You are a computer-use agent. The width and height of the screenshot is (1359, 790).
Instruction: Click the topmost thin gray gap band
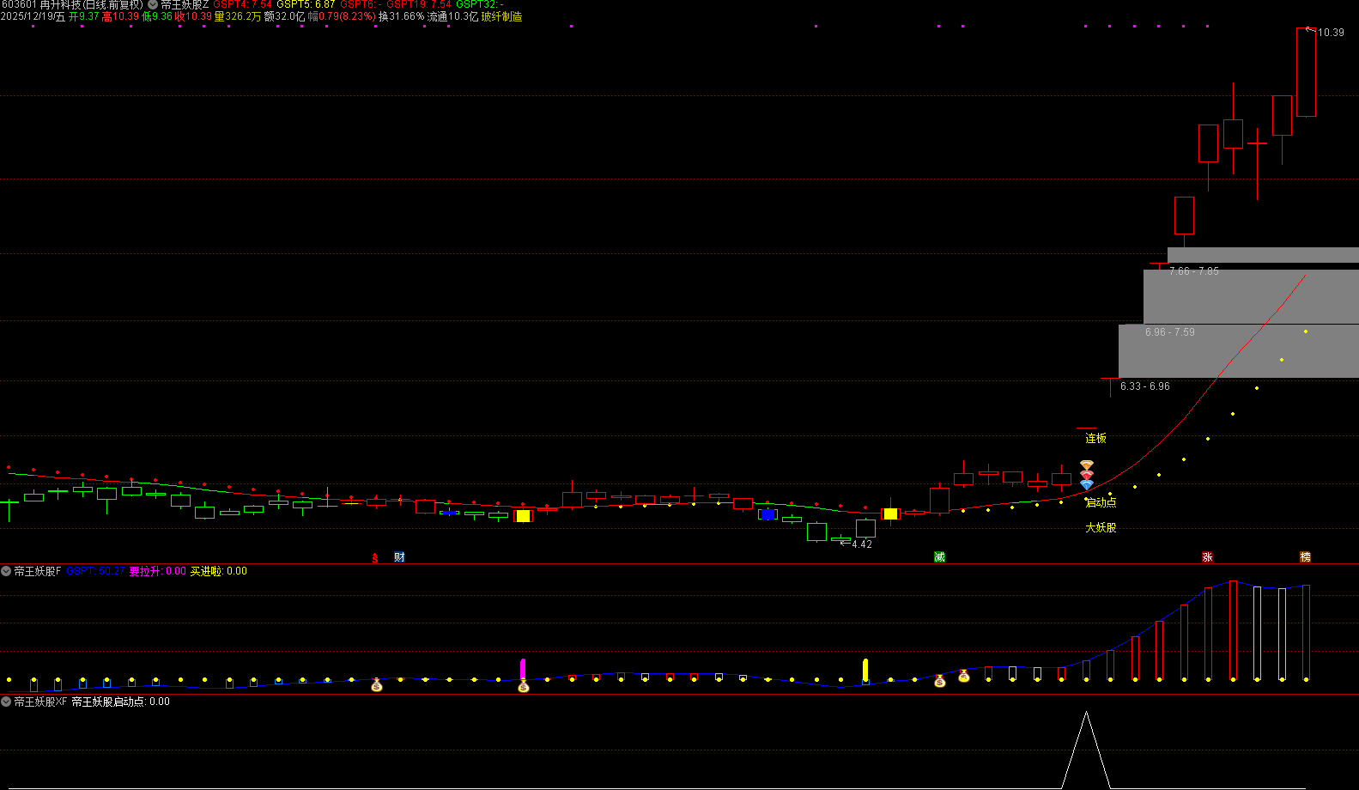[x=1263, y=255]
